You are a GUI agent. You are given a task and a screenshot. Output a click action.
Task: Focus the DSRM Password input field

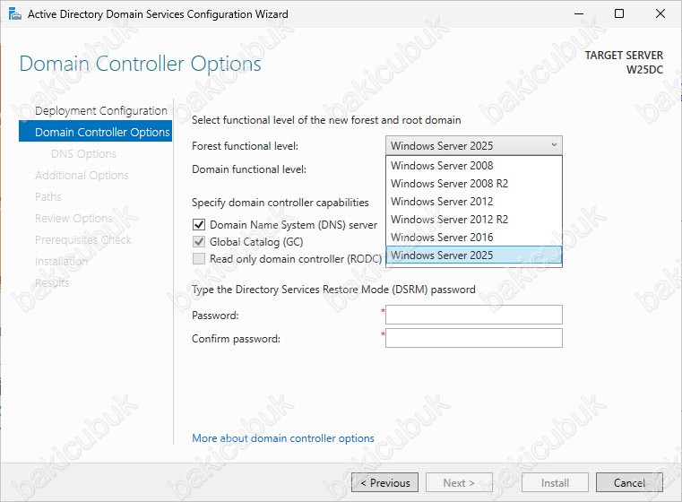tap(474, 315)
